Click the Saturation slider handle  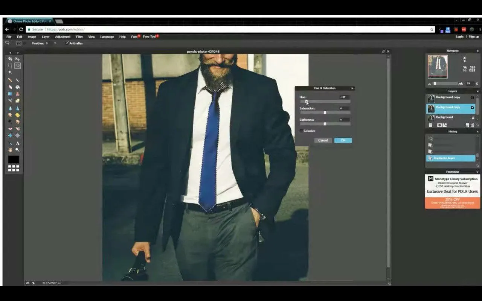(x=325, y=112)
